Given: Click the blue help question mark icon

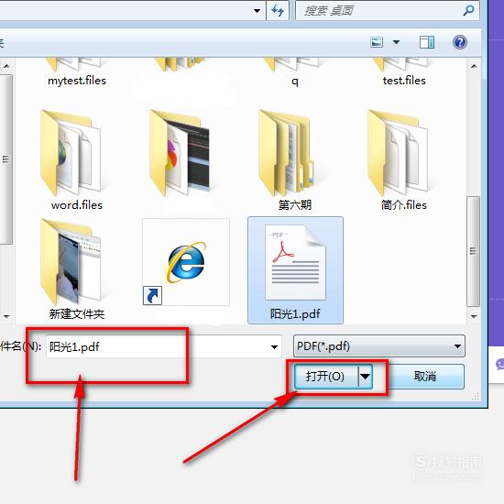Looking at the screenshot, I should click(x=460, y=42).
